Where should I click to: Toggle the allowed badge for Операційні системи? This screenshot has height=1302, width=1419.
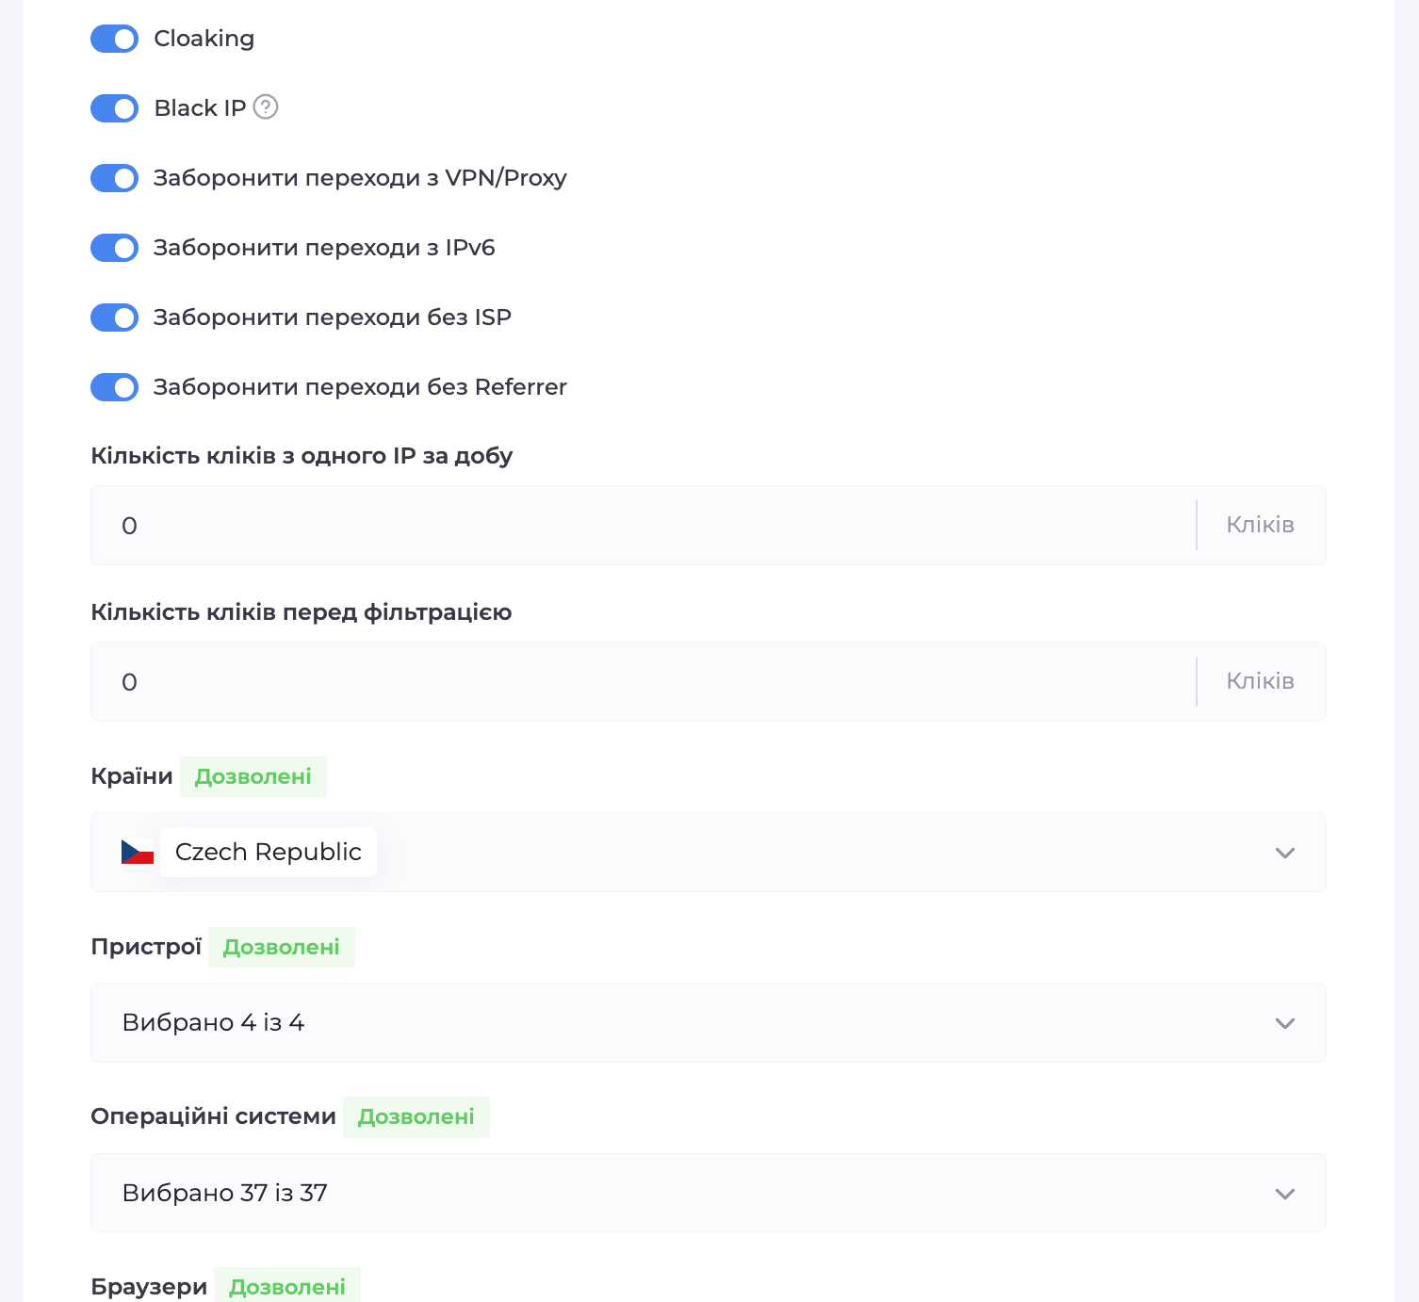pyautogui.click(x=416, y=1117)
